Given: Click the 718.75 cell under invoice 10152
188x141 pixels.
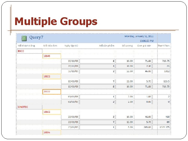Looking at the screenshot, I should [161, 87].
